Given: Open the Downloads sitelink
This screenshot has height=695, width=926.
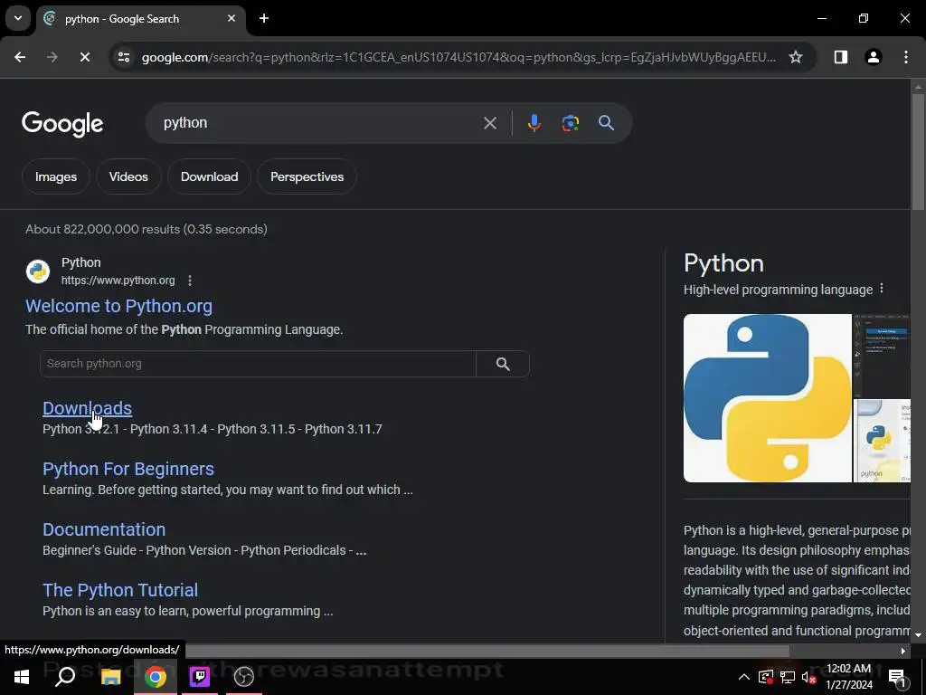Looking at the screenshot, I should (88, 408).
